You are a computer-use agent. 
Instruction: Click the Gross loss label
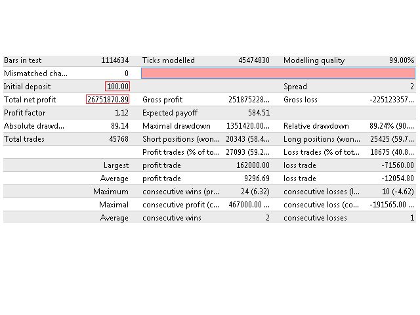(302, 100)
